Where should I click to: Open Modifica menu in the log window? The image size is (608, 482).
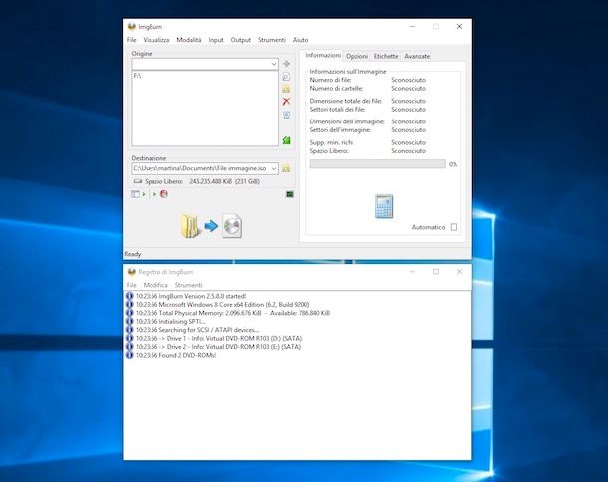155,285
